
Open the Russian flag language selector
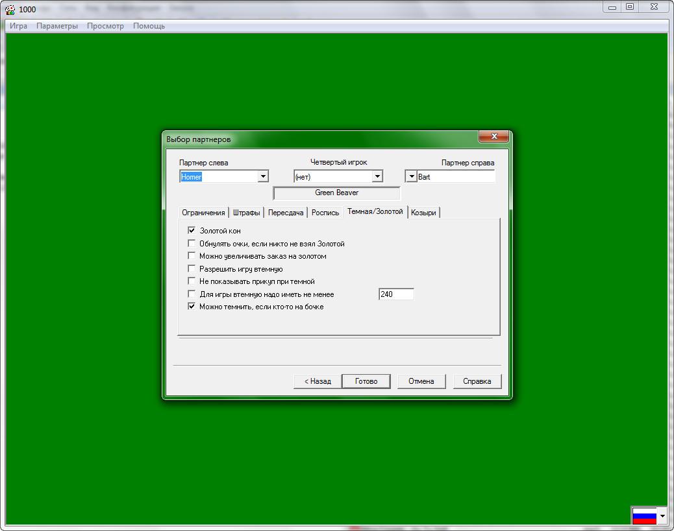(x=644, y=515)
